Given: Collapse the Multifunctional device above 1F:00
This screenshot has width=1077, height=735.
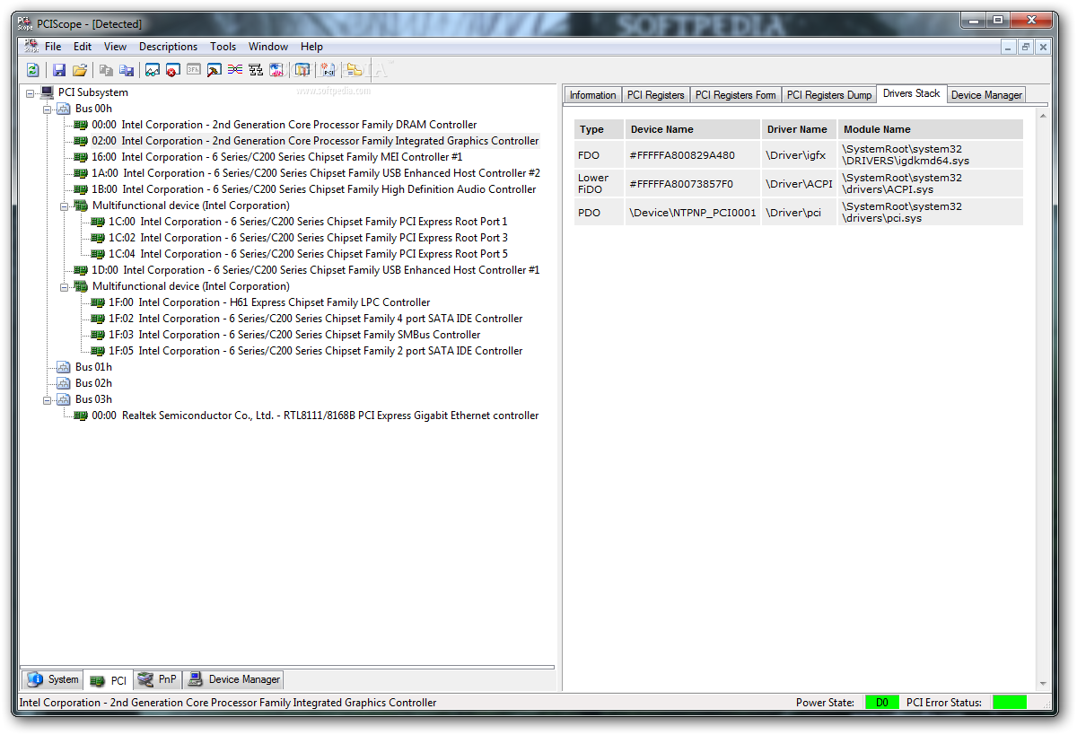Looking at the screenshot, I should [x=64, y=286].
